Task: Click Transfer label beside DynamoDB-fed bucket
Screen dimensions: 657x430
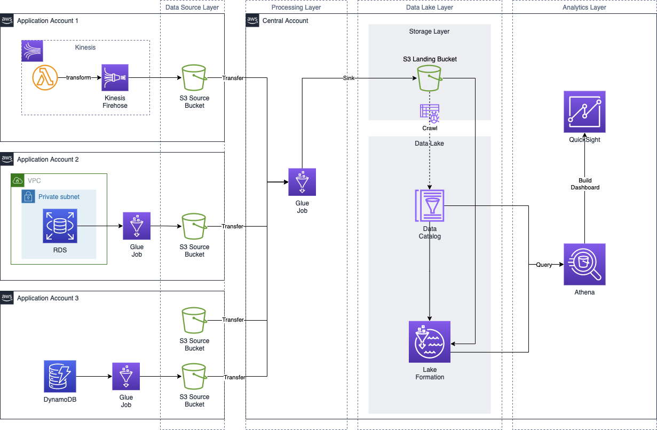Action: [234, 377]
